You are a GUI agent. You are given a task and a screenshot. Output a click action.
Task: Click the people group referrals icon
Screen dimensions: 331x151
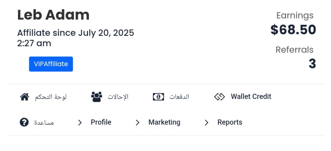coord(96,97)
